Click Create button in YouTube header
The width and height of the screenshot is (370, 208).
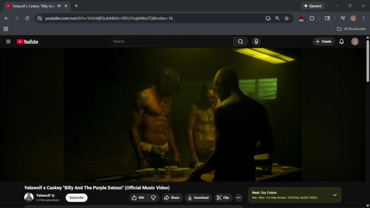point(323,41)
